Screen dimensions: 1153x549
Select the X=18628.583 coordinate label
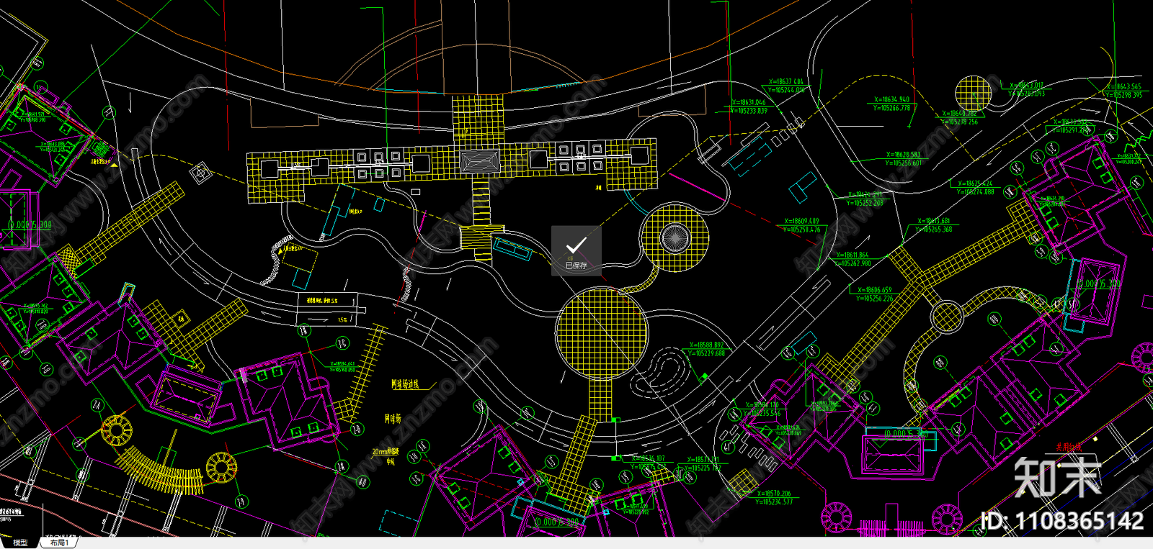pyautogui.click(x=903, y=155)
